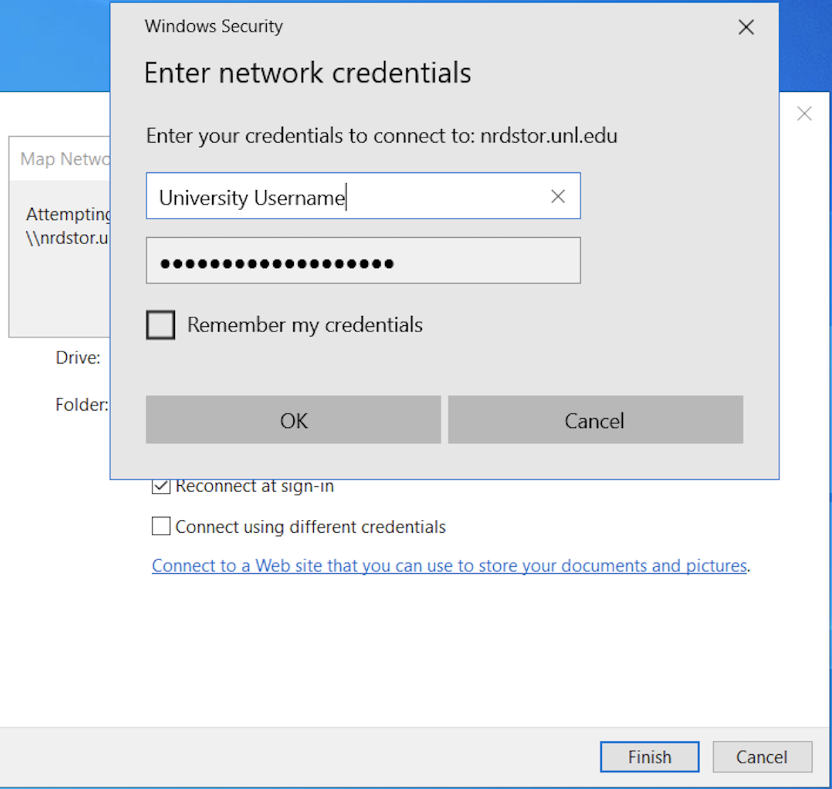832x789 pixels.
Task: Click the Drive label
Action: [78, 358]
